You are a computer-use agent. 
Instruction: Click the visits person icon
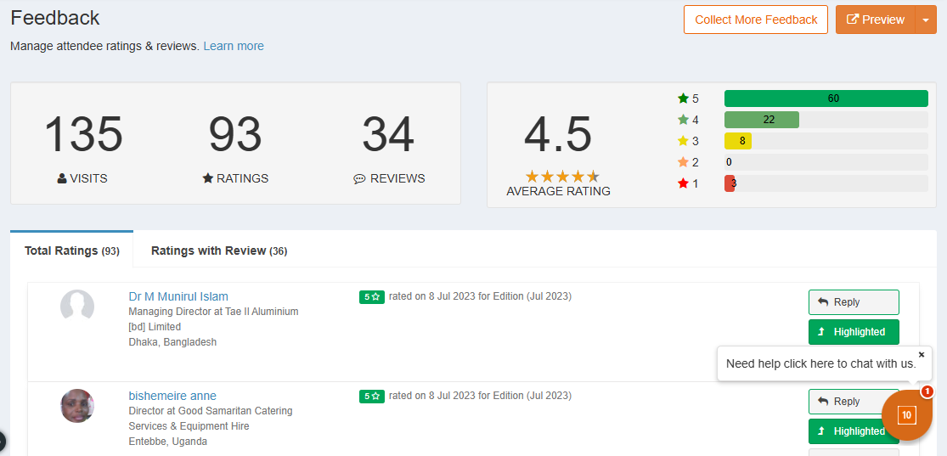tap(62, 179)
